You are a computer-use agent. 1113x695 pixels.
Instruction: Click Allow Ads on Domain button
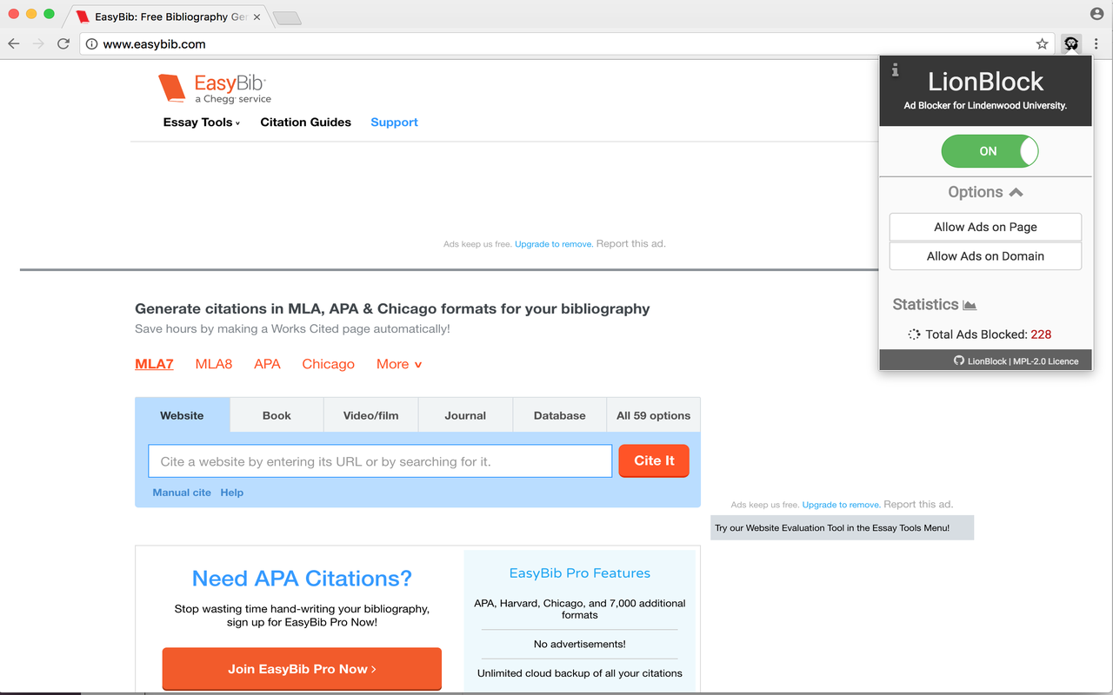(985, 256)
